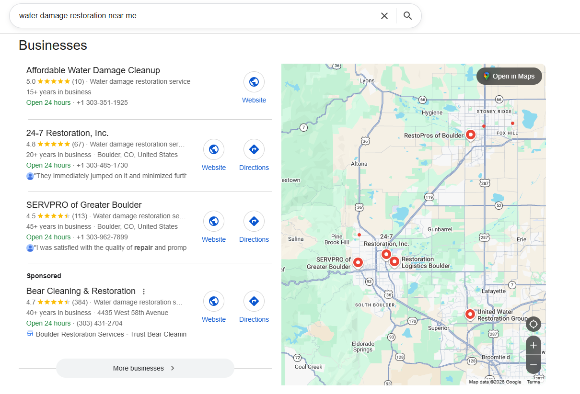580x394 pixels.
Task: Open the three-dot menu beside Bear Cleaning & Restoration
Action: (143, 292)
